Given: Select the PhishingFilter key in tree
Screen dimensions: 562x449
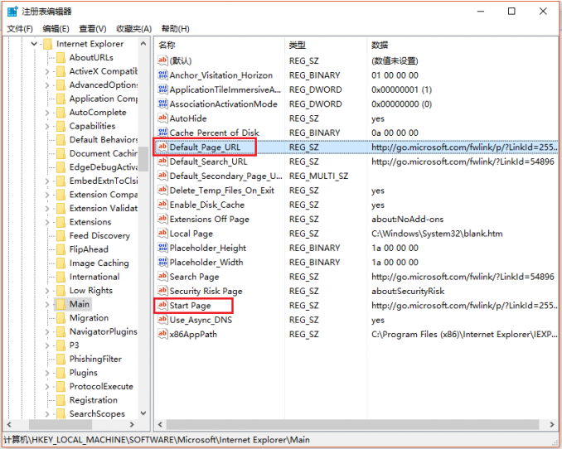Looking at the screenshot, I should click(x=95, y=360).
